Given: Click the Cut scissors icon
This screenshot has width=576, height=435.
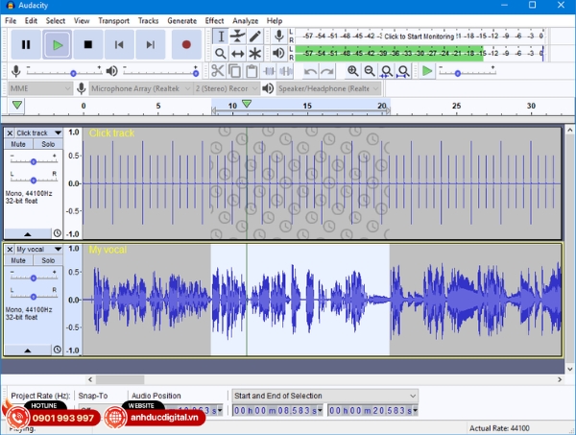Looking at the screenshot, I should pyautogui.click(x=218, y=71).
